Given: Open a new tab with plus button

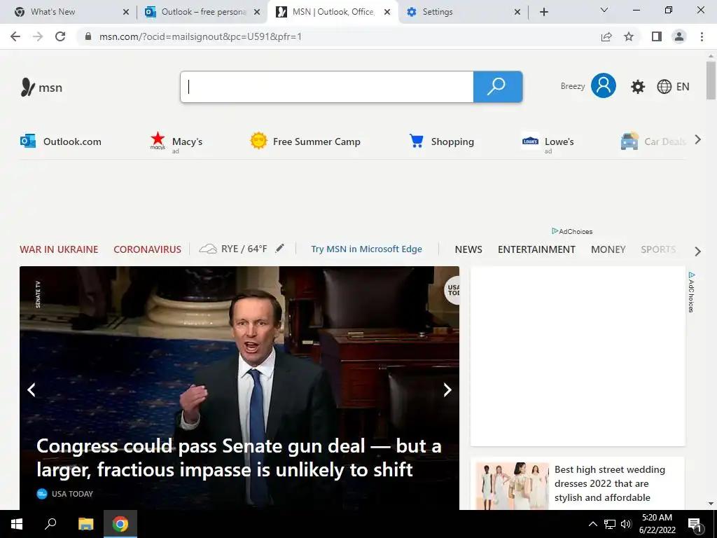Looking at the screenshot, I should (x=543, y=12).
